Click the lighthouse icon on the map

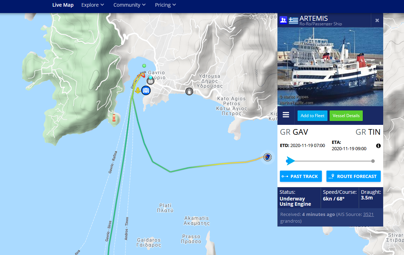(114, 118)
